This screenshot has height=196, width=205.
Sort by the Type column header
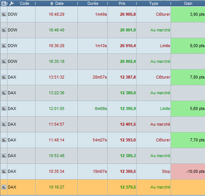point(154,3)
